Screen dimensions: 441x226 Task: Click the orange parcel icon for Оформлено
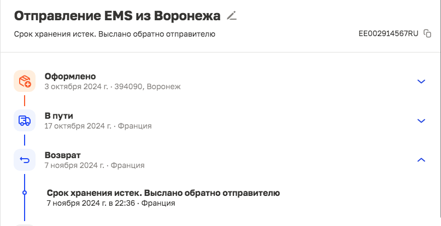[25, 81]
